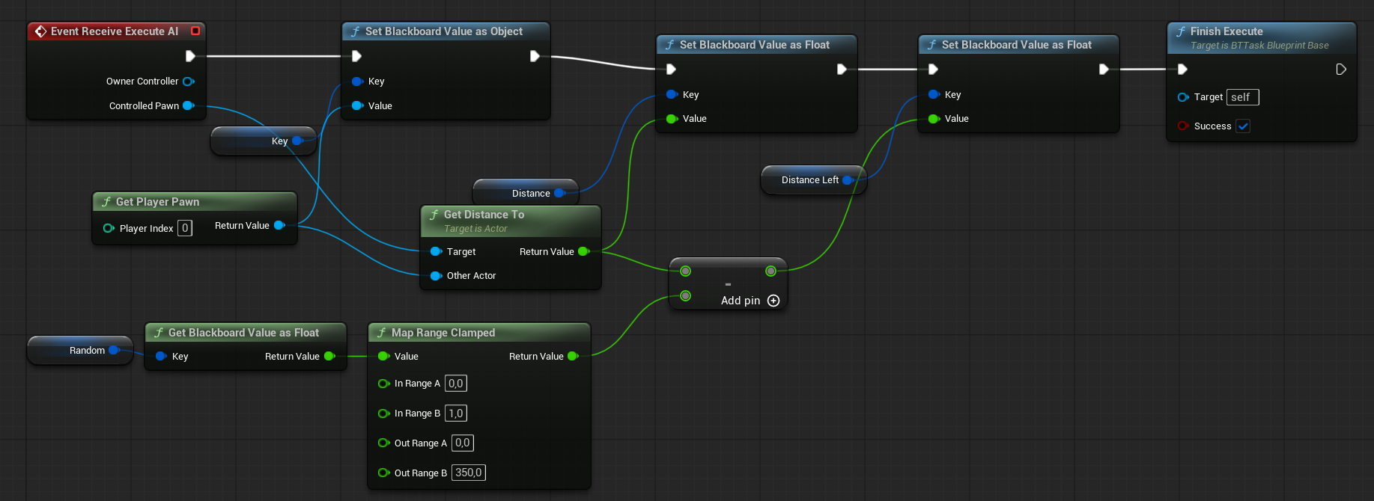Viewport: 1374px width, 501px height.
Task: Click the Finish Execute Target self field
Action: click(1241, 97)
